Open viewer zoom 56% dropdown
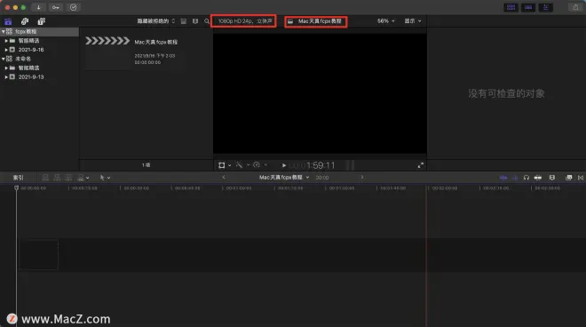 [385, 21]
